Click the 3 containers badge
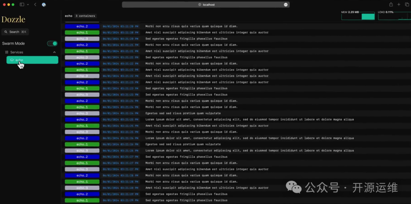Viewport: 411px width, 204px height. tap(85, 16)
